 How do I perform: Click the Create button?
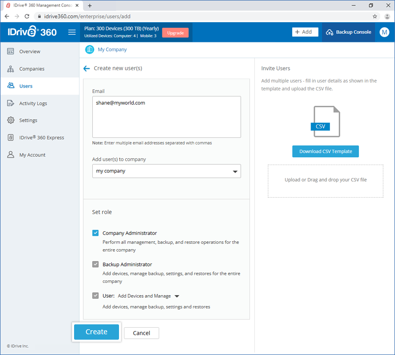96,332
